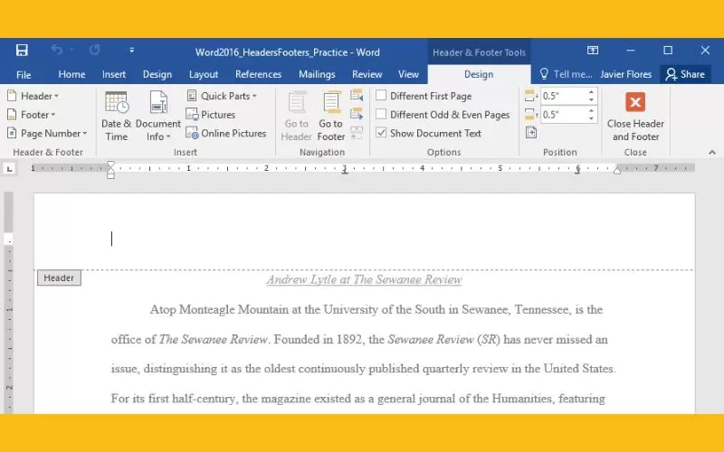Open the undo history dropdown arrow
This screenshot has width=724, height=452.
(x=71, y=50)
